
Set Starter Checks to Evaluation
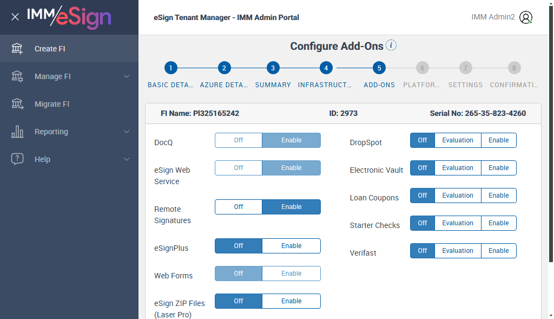pyautogui.click(x=458, y=223)
